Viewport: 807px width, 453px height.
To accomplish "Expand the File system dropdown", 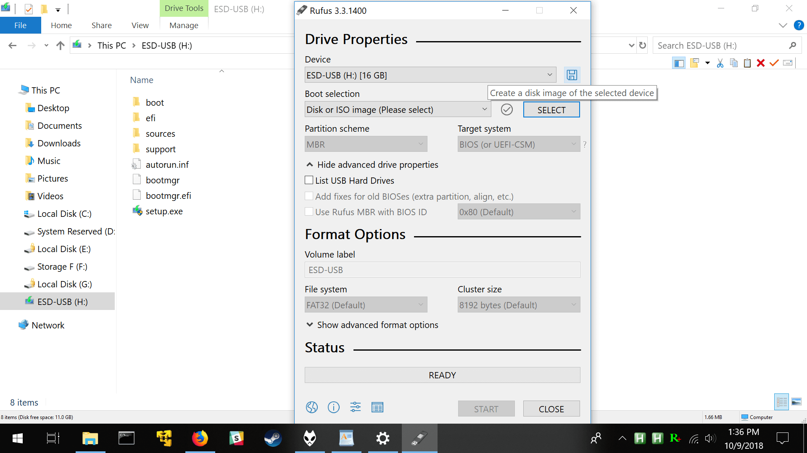I will coord(421,305).
